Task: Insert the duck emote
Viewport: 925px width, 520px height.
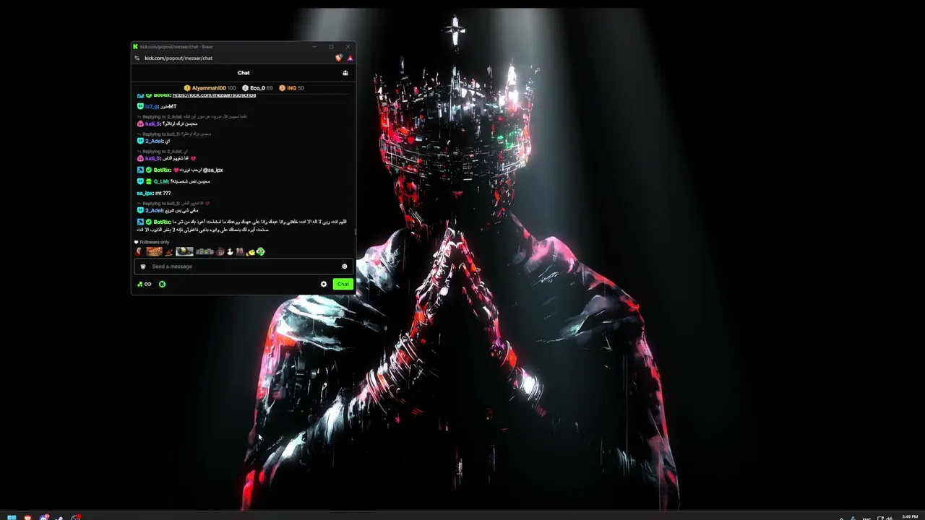Action: [230, 251]
